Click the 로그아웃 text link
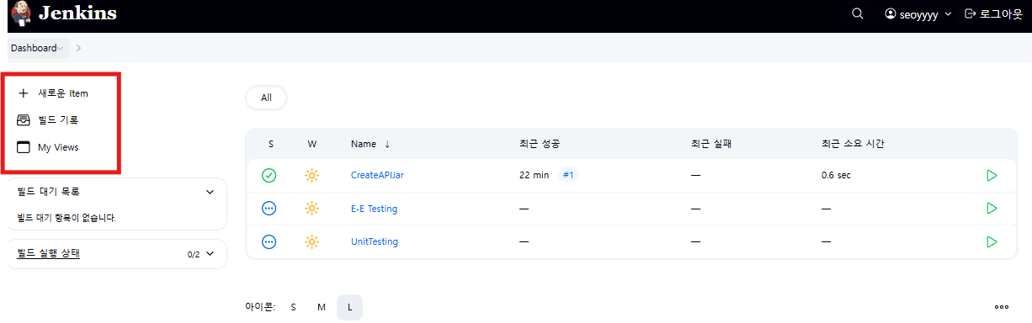 1002,14
